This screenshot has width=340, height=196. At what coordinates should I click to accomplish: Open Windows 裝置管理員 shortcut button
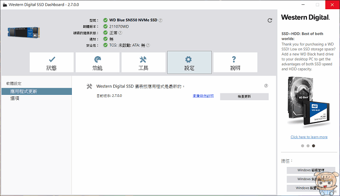(311, 188)
